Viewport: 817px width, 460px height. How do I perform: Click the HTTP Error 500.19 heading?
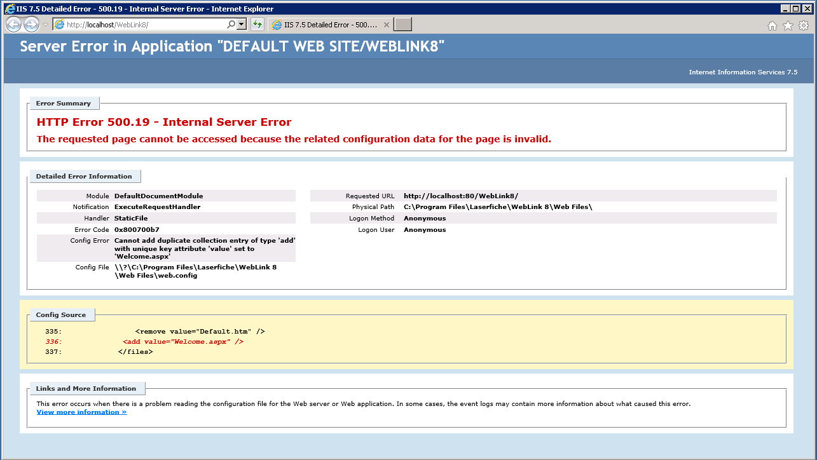164,122
